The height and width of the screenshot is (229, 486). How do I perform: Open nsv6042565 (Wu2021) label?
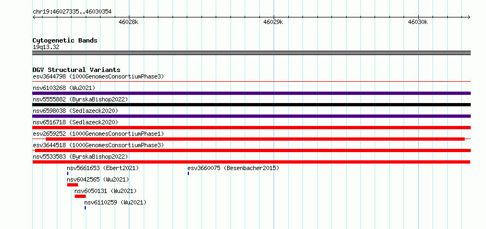(x=98, y=179)
